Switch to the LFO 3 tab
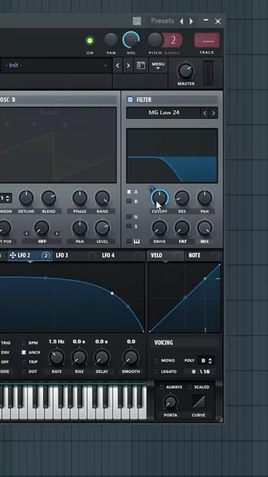The image size is (268, 477). click(x=76, y=255)
